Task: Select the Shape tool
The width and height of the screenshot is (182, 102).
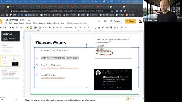Action: (x=40, y=27)
